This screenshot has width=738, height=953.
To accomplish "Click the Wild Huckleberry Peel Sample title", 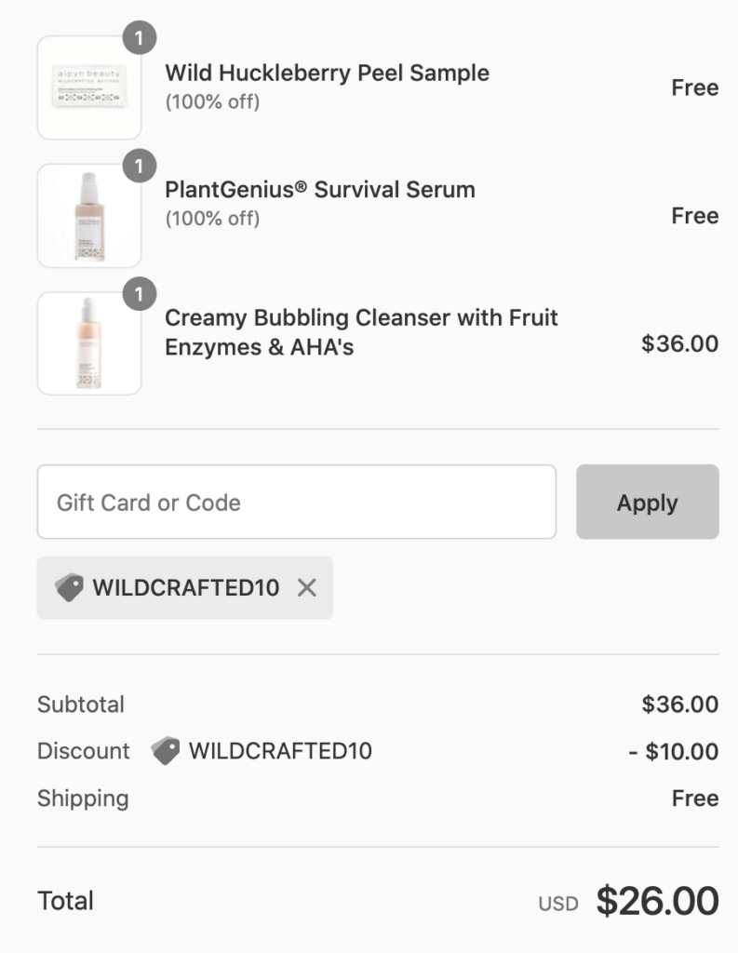I will click(x=327, y=73).
